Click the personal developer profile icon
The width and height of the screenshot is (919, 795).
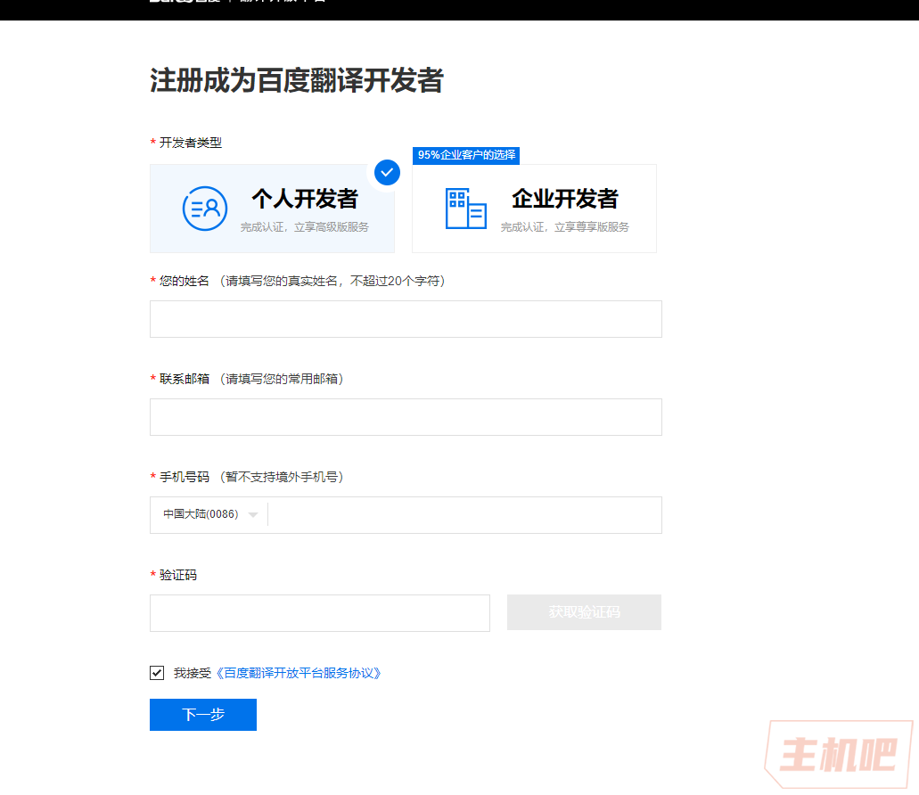pos(204,209)
